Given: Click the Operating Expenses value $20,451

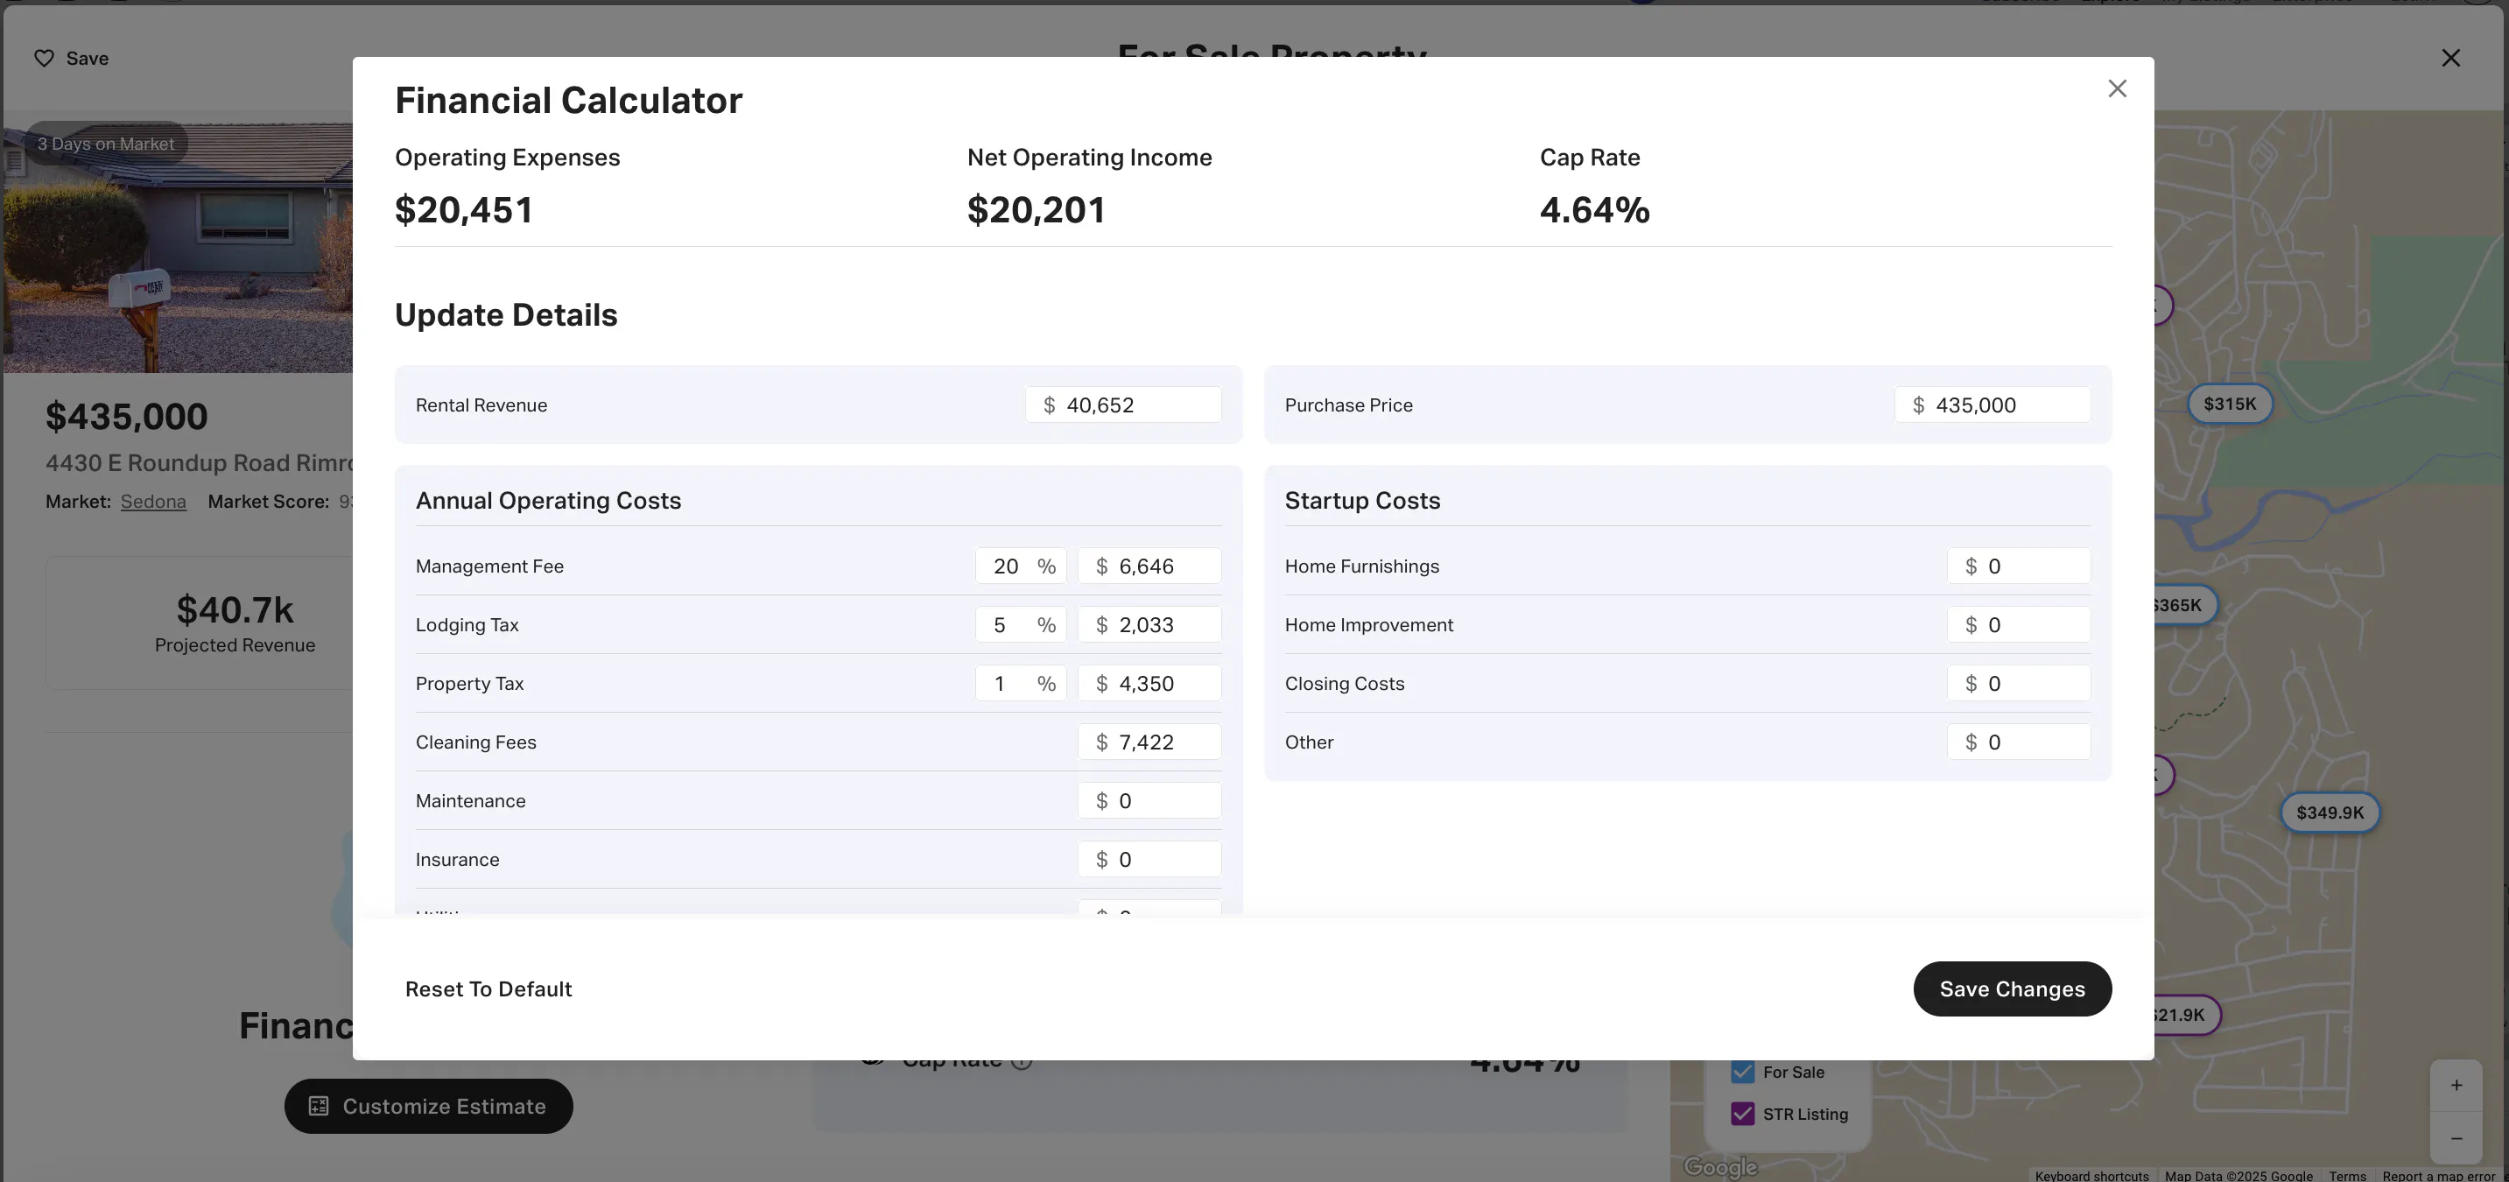Looking at the screenshot, I should [464, 209].
